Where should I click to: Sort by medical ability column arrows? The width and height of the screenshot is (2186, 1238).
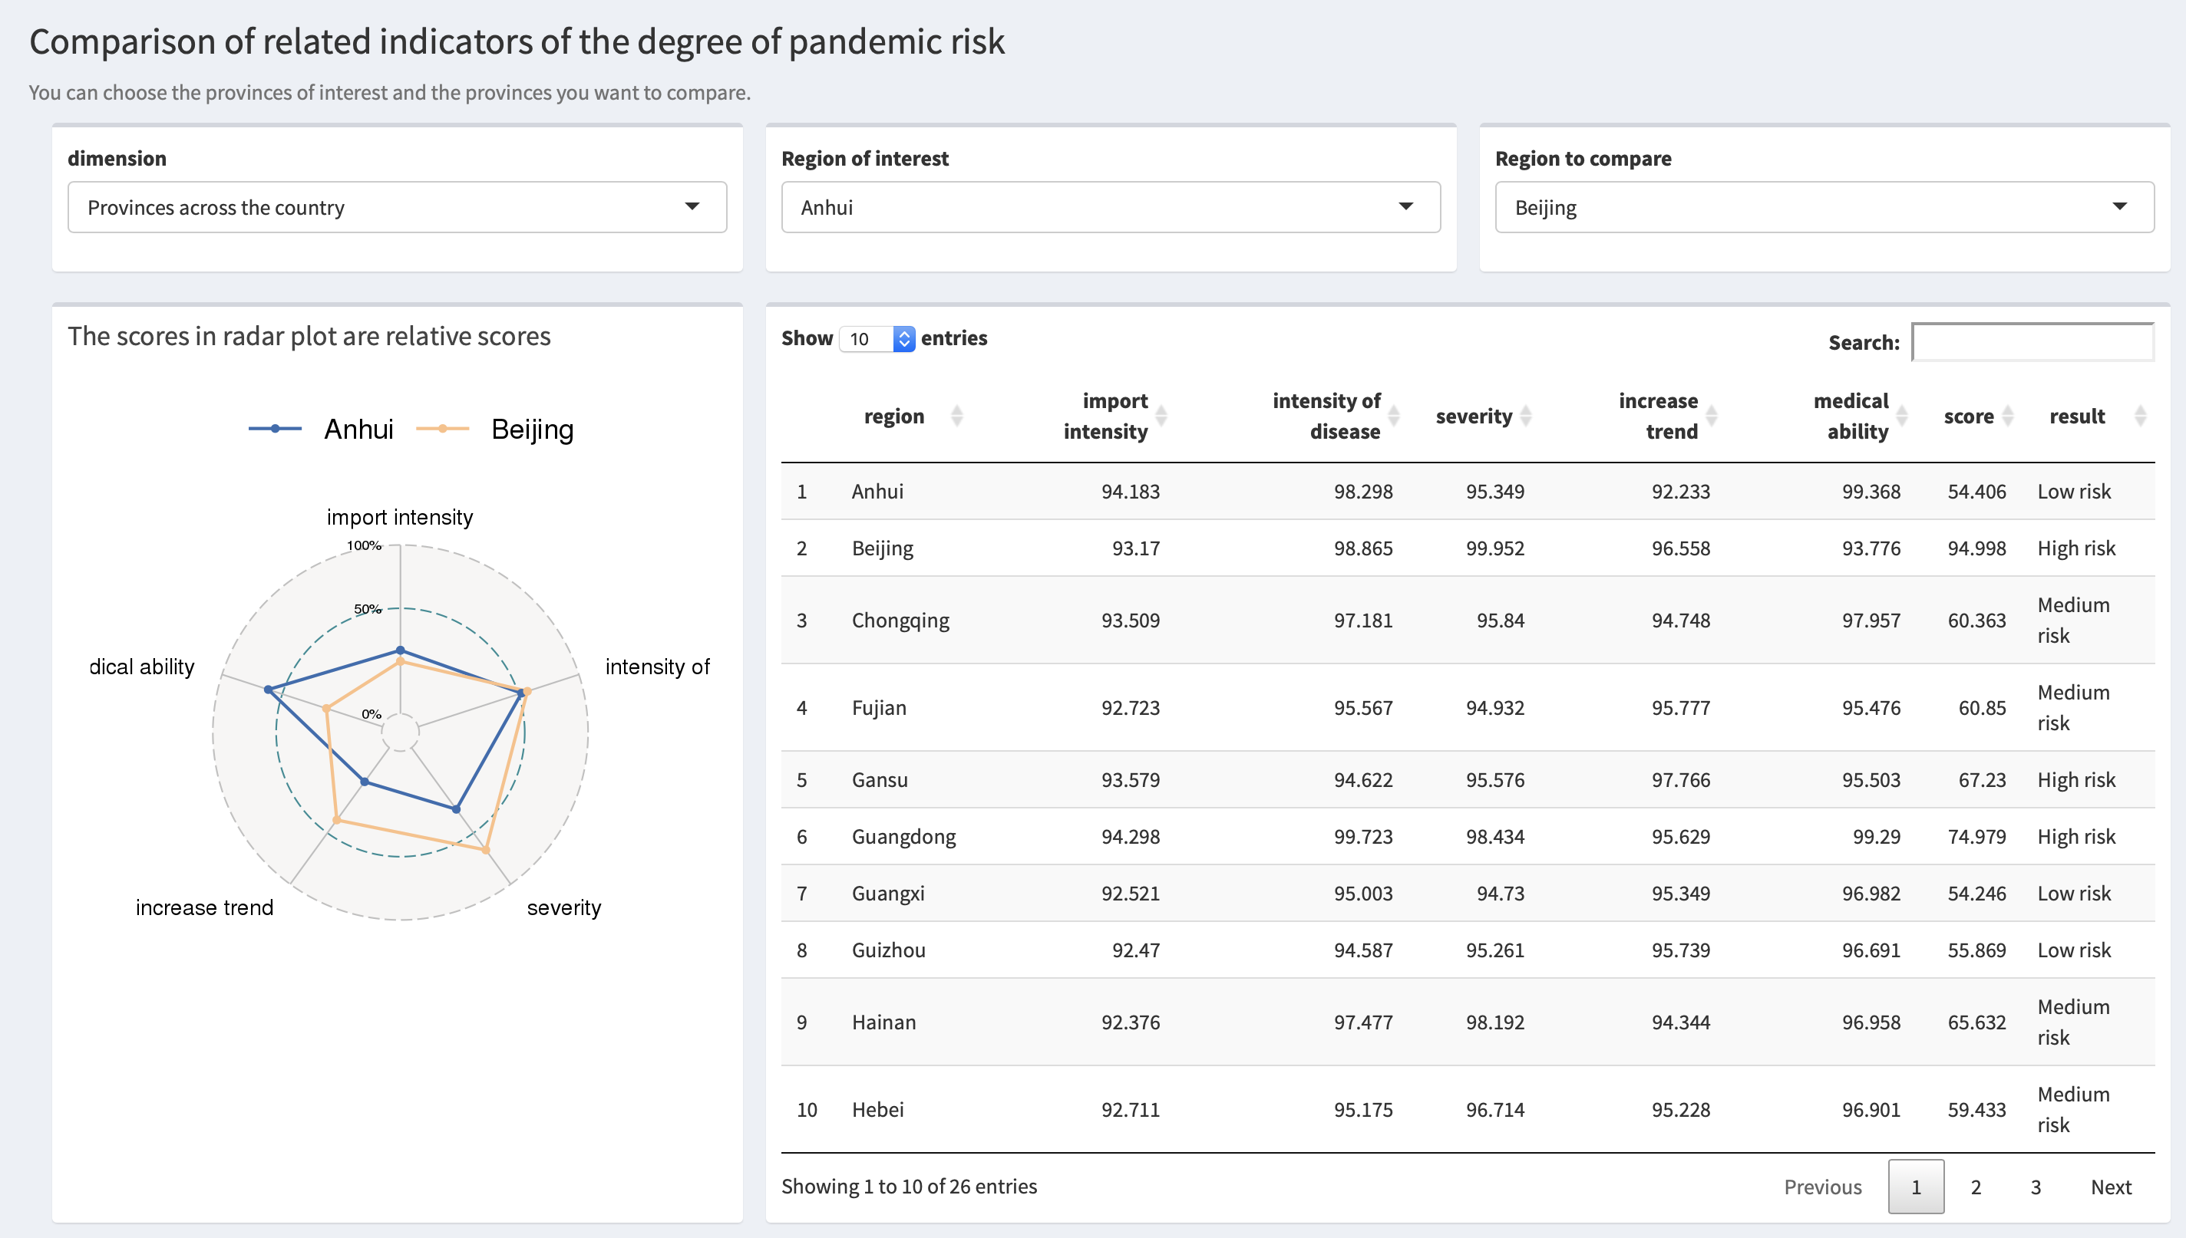1902,416
